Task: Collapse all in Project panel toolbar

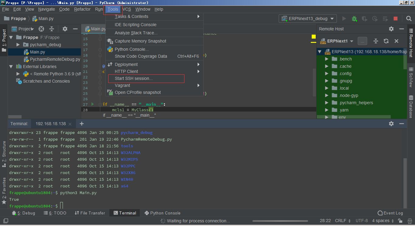Action: (x=52, y=29)
